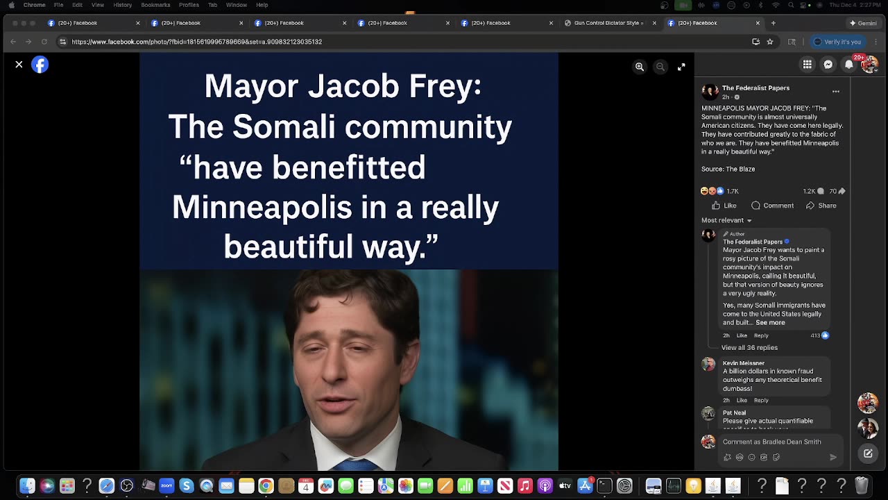This screenshot has width=888, height=500.
Task: Open the Facebook grid menu
Action: [808, 65]
